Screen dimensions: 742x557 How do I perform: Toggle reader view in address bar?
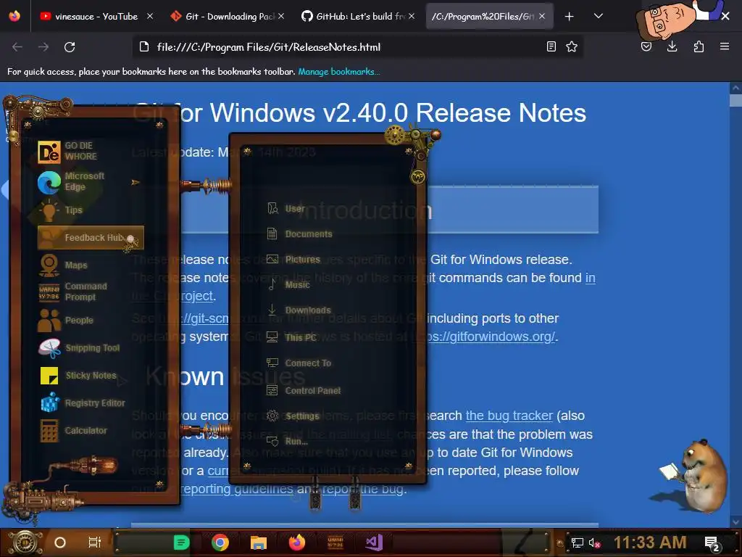point(551,46)
